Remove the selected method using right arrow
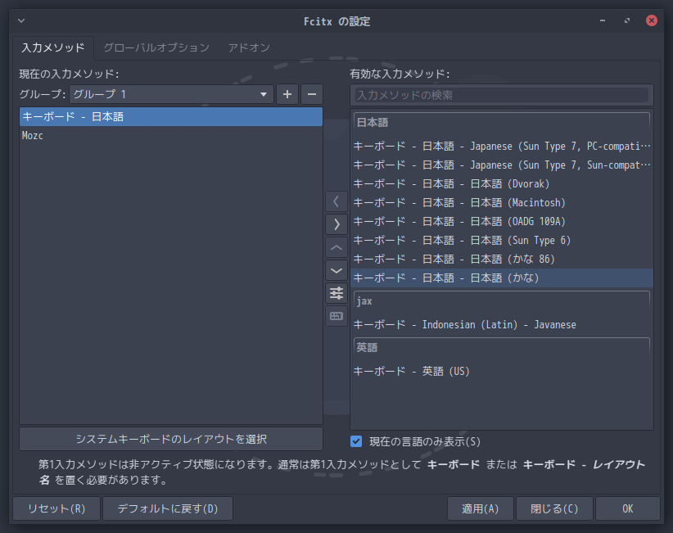The height and width of the screenshot is (533, 673). pyautogui.click(x=336, y=224)
